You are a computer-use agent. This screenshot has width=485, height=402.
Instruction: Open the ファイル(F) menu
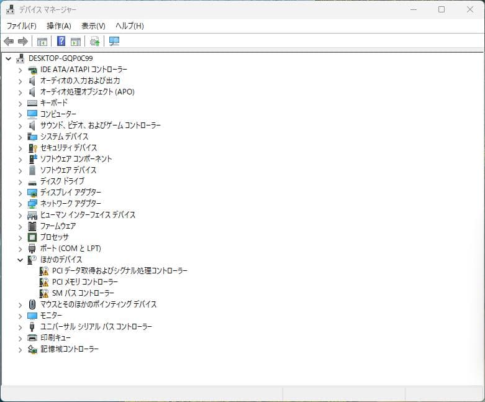point(22,26)
